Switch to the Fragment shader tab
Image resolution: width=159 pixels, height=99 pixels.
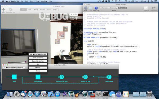[122, 8]
